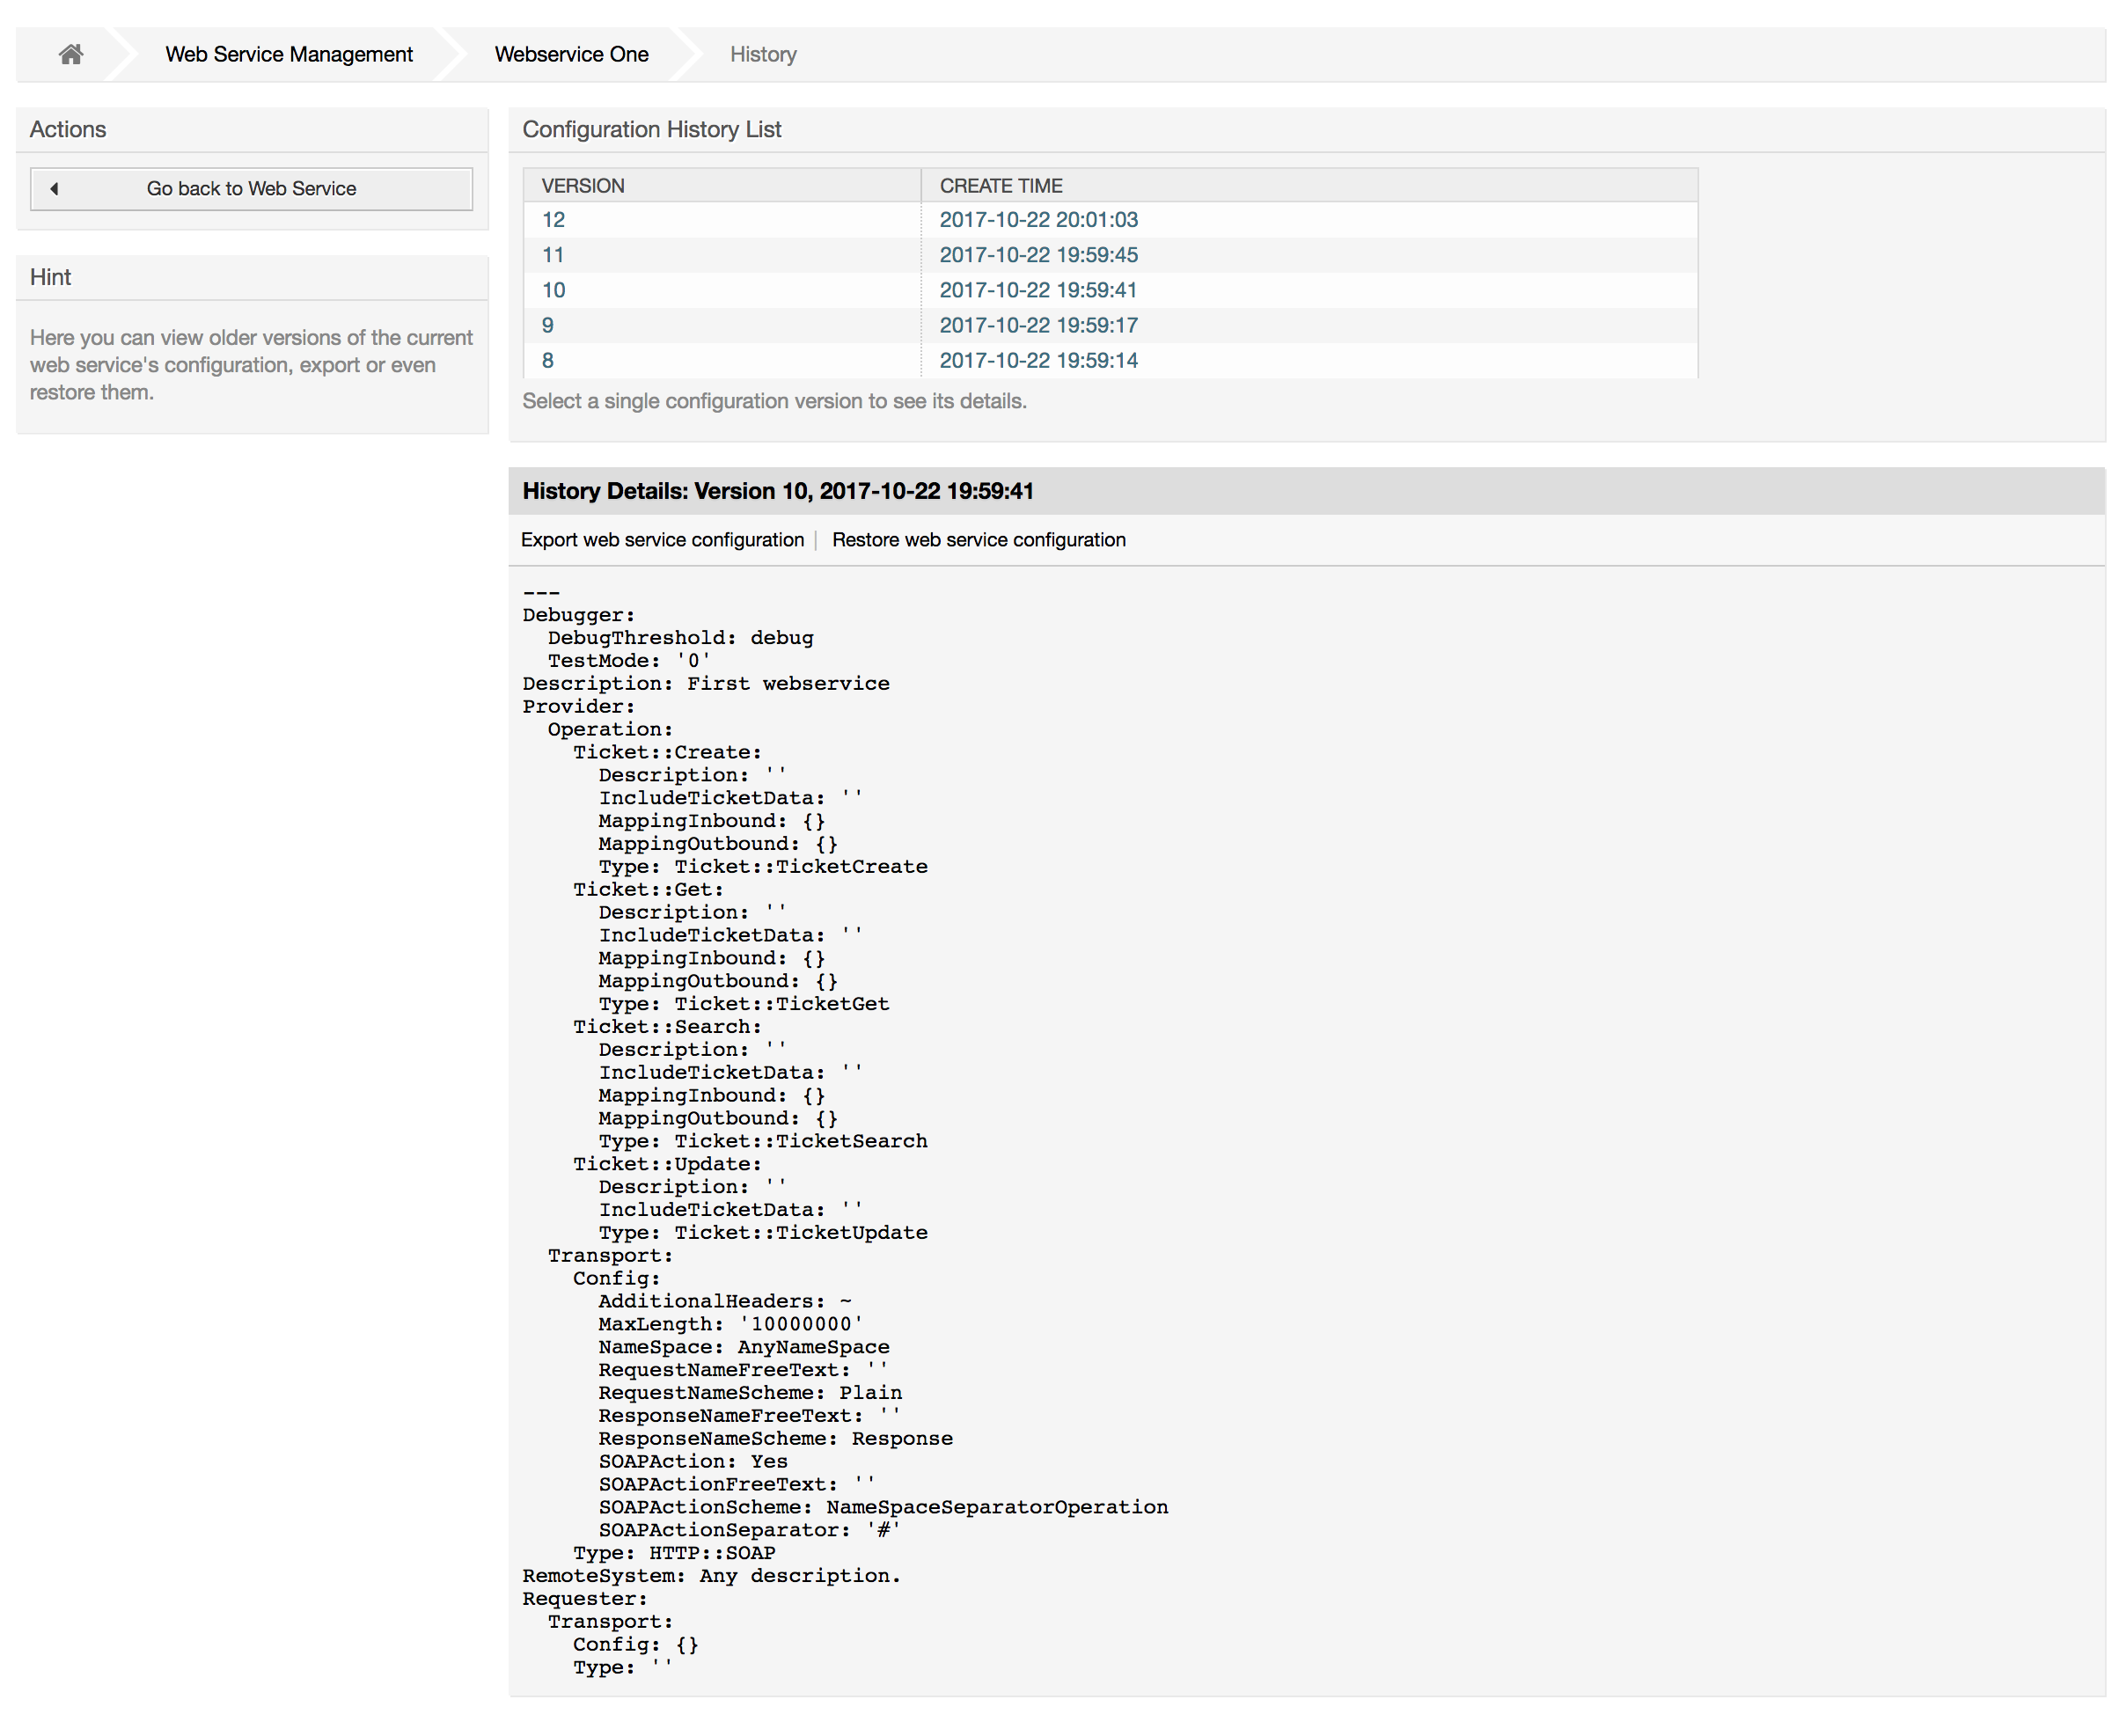Click the back arrow inside Go back button
Screen dimensions: 2126x1736
(56, 188)
